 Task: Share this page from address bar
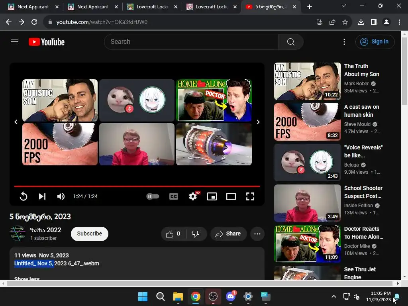pos(332,22)
